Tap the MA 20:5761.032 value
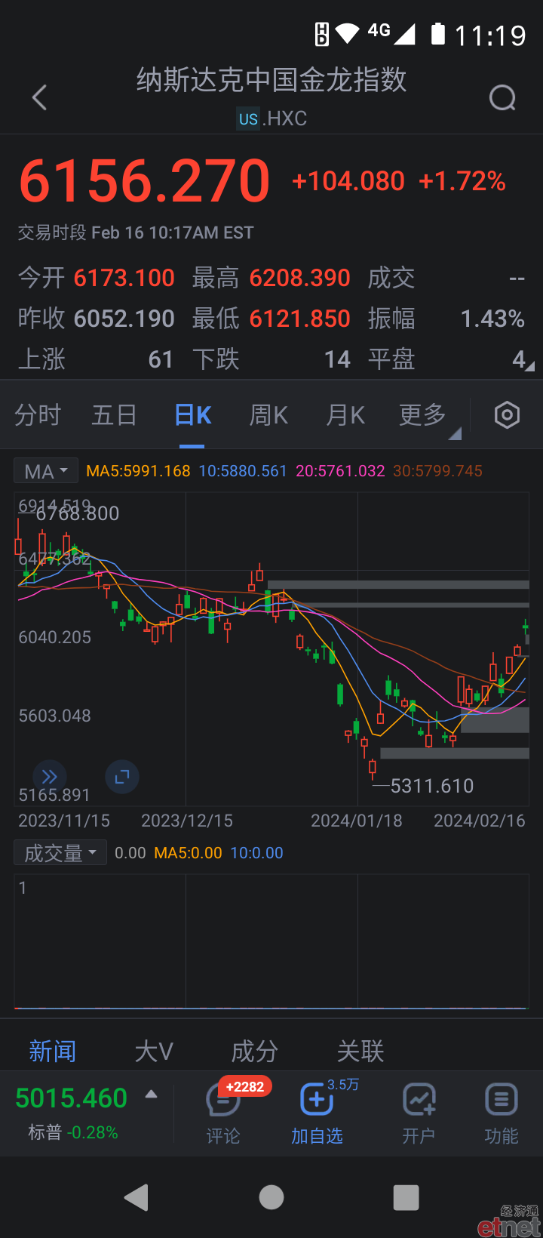Viewport: 543px width, 1238px height. tap(340, 471)
